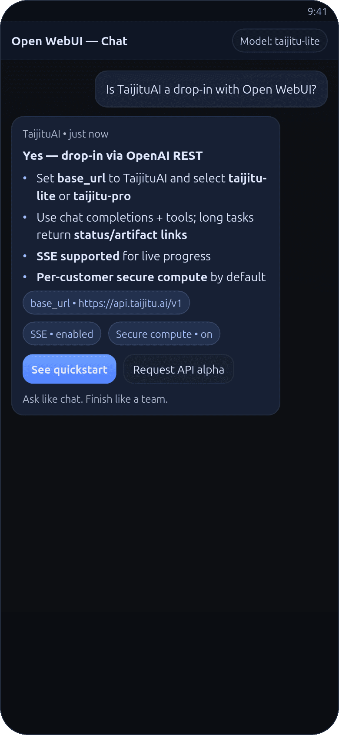The image size is (339, 735).
Task: Click the Use chat completions + tools text
Action: click(145, 217)
